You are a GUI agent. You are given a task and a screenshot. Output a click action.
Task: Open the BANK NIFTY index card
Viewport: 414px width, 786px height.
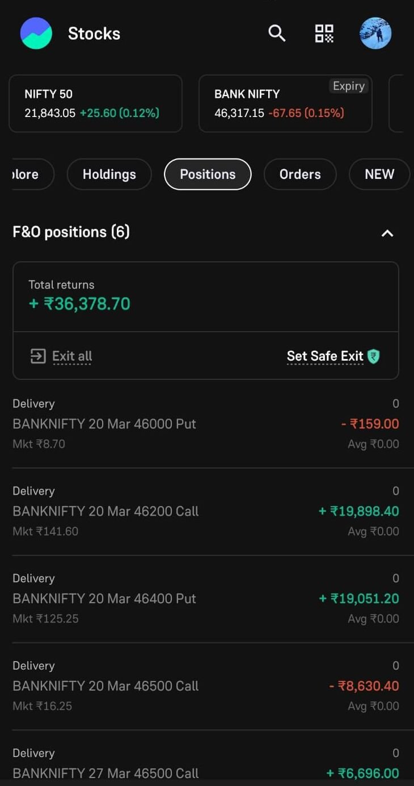(x=285, y=103)
